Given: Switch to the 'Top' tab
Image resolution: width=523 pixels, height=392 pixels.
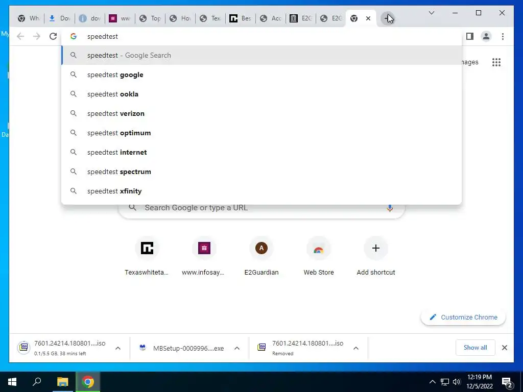Looking at the screenshot, I should coord(150,18).
